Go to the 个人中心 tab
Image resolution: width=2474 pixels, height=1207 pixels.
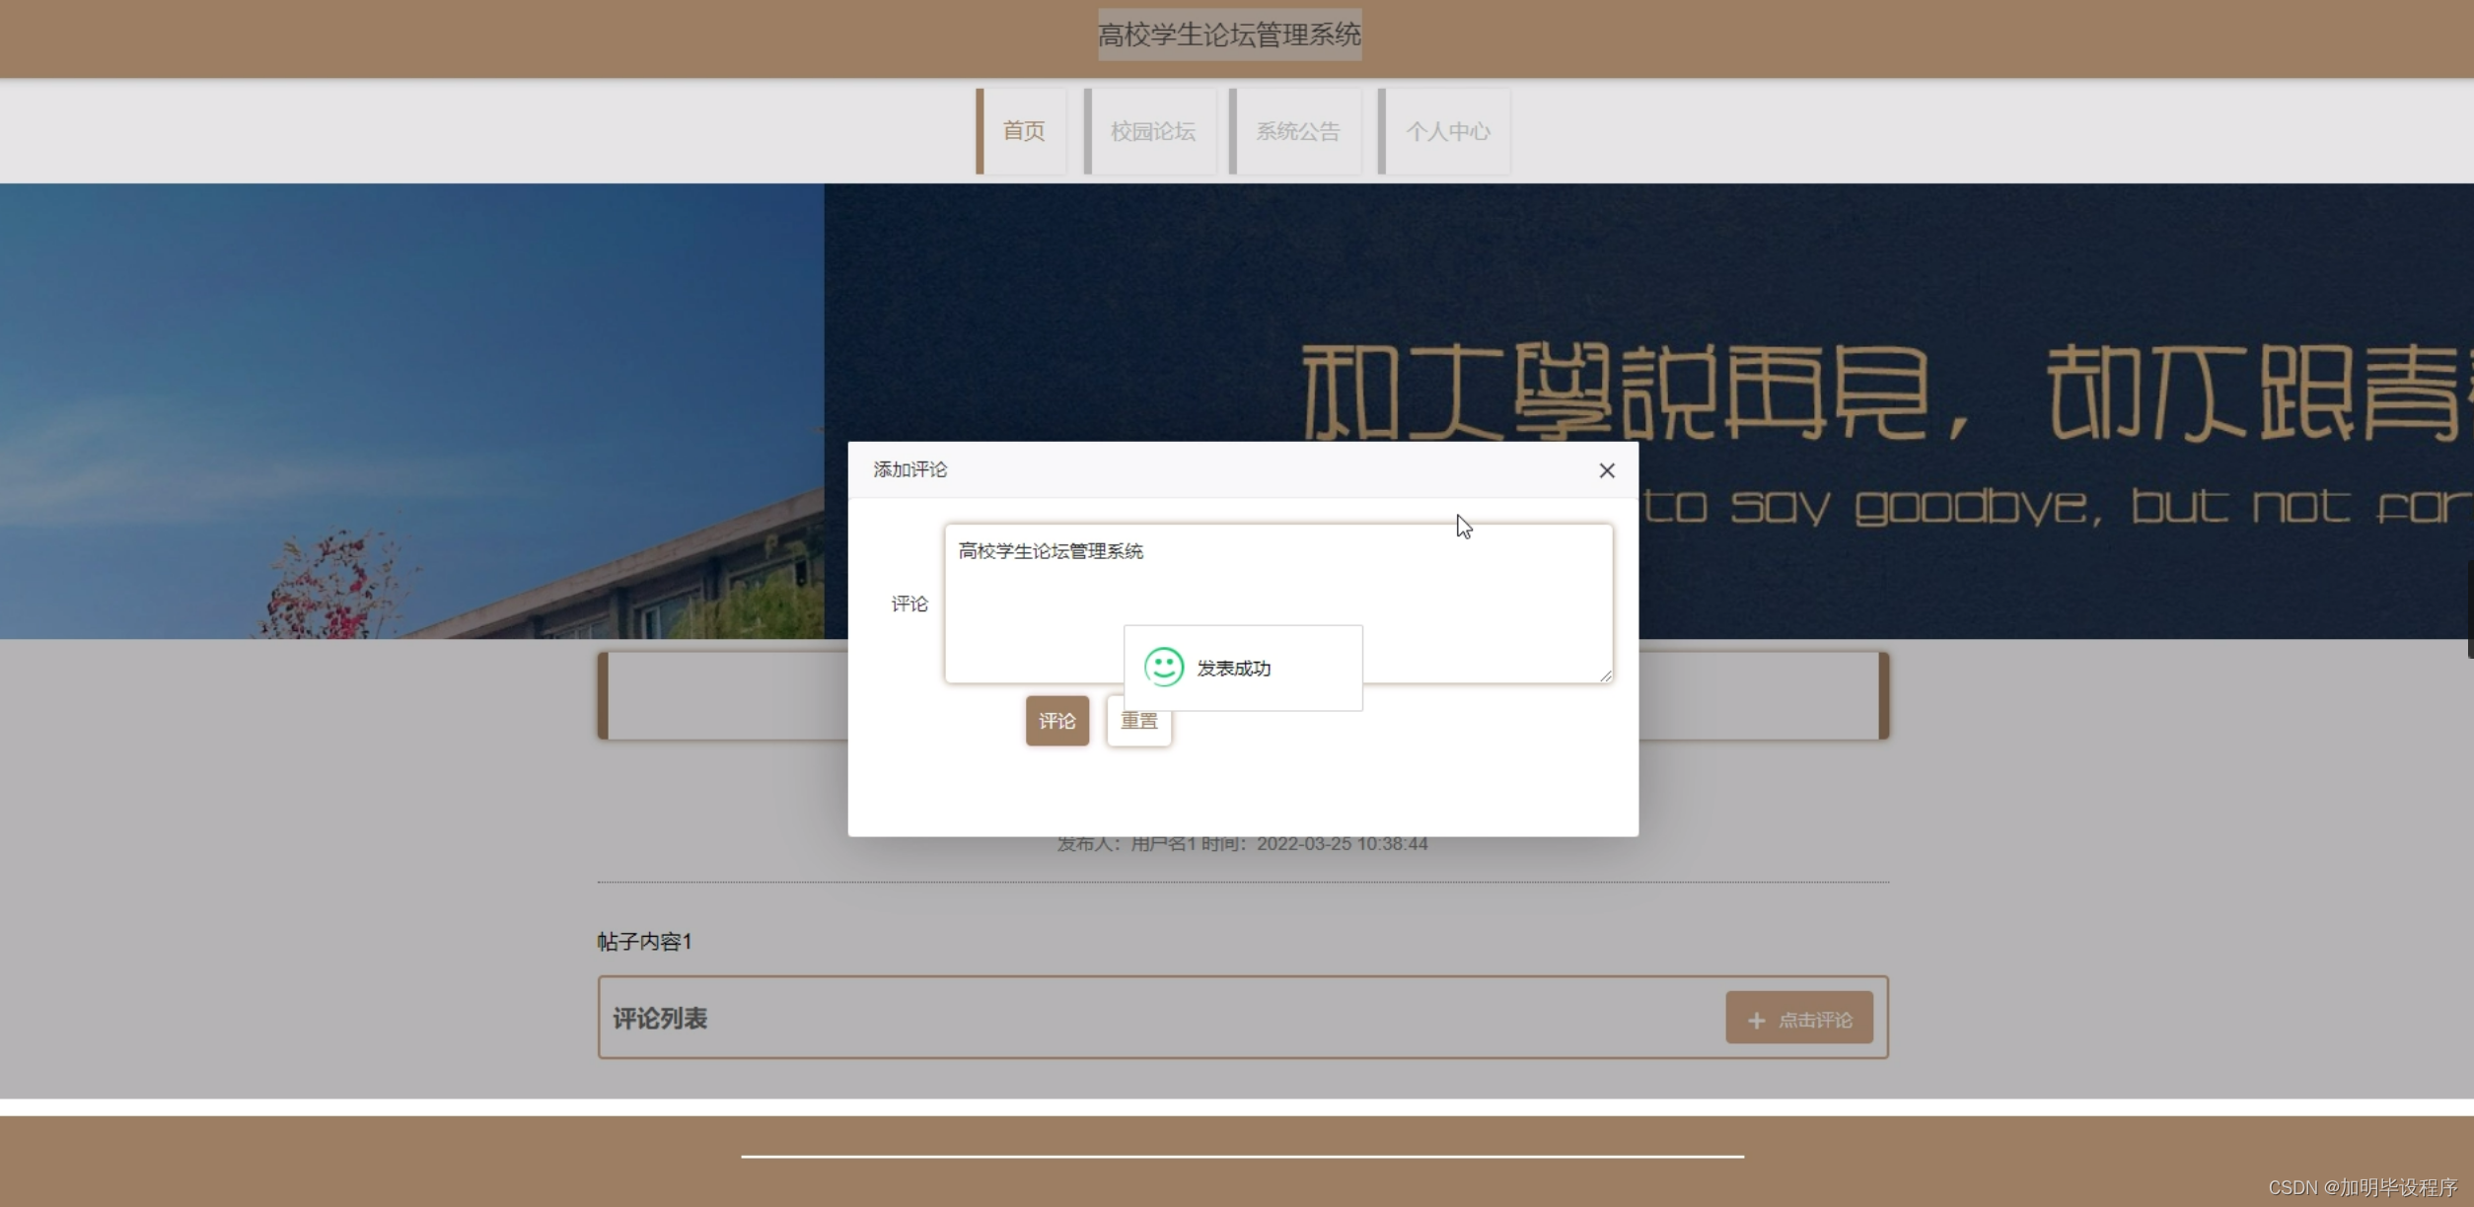coord(1446,131)
